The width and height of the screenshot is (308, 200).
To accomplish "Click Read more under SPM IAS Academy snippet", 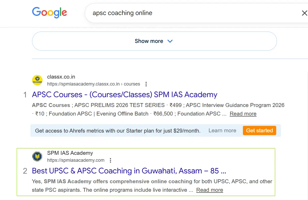I will [210, 190].
